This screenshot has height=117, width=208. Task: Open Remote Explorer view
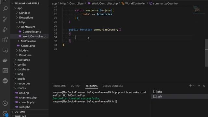coord(5,50)
